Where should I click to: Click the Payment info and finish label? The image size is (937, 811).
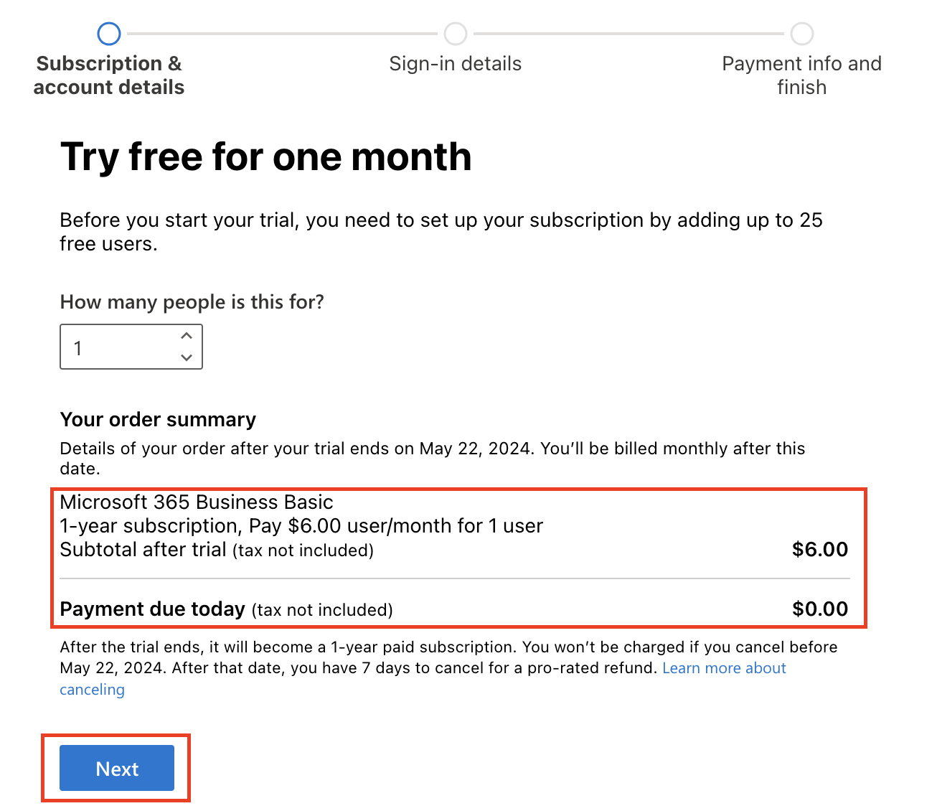click(x=802, y=75)
